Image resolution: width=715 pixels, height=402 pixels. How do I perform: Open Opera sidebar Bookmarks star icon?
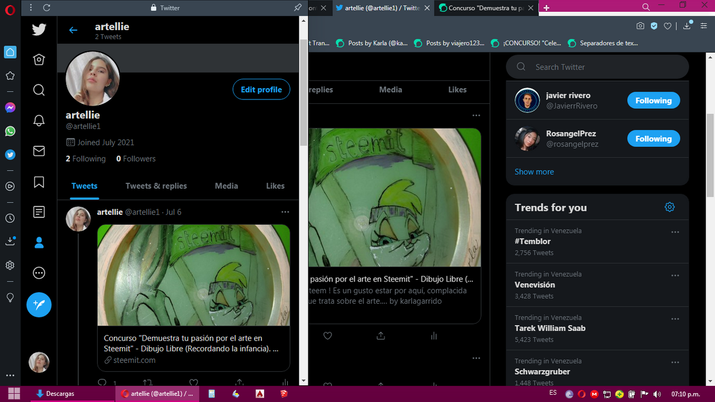tap(10, 75)
